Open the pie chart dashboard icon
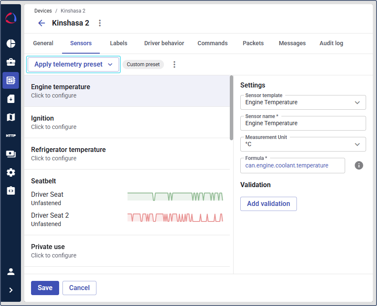The width and height of the screenshot is (377, 306). pyautogui.click(x=11, y=44)
